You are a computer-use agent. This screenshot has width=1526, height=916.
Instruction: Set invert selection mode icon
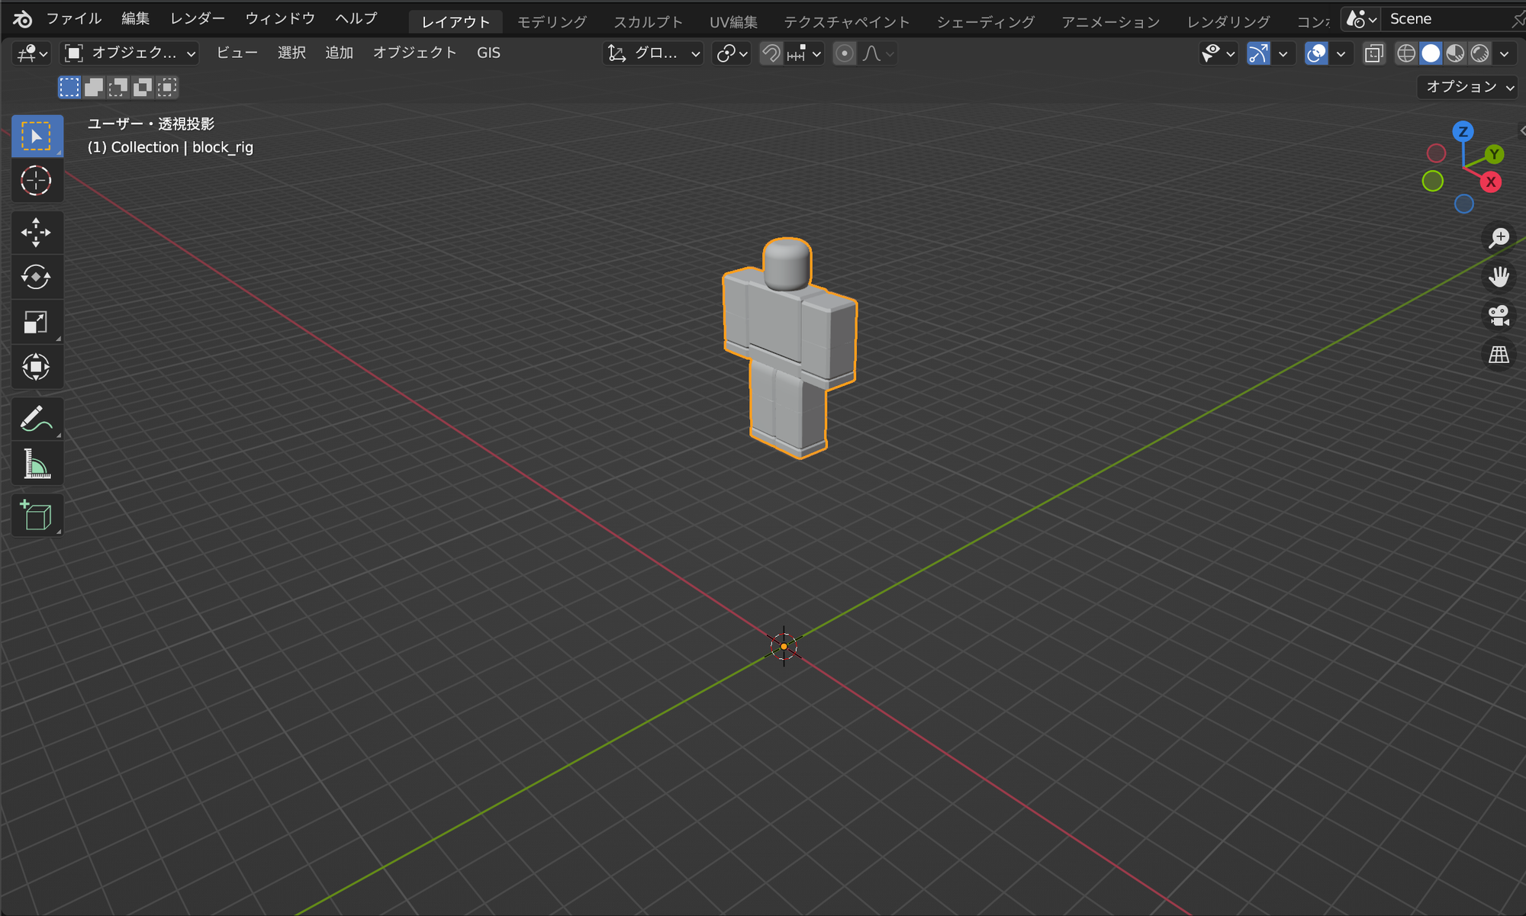(143, 87)
